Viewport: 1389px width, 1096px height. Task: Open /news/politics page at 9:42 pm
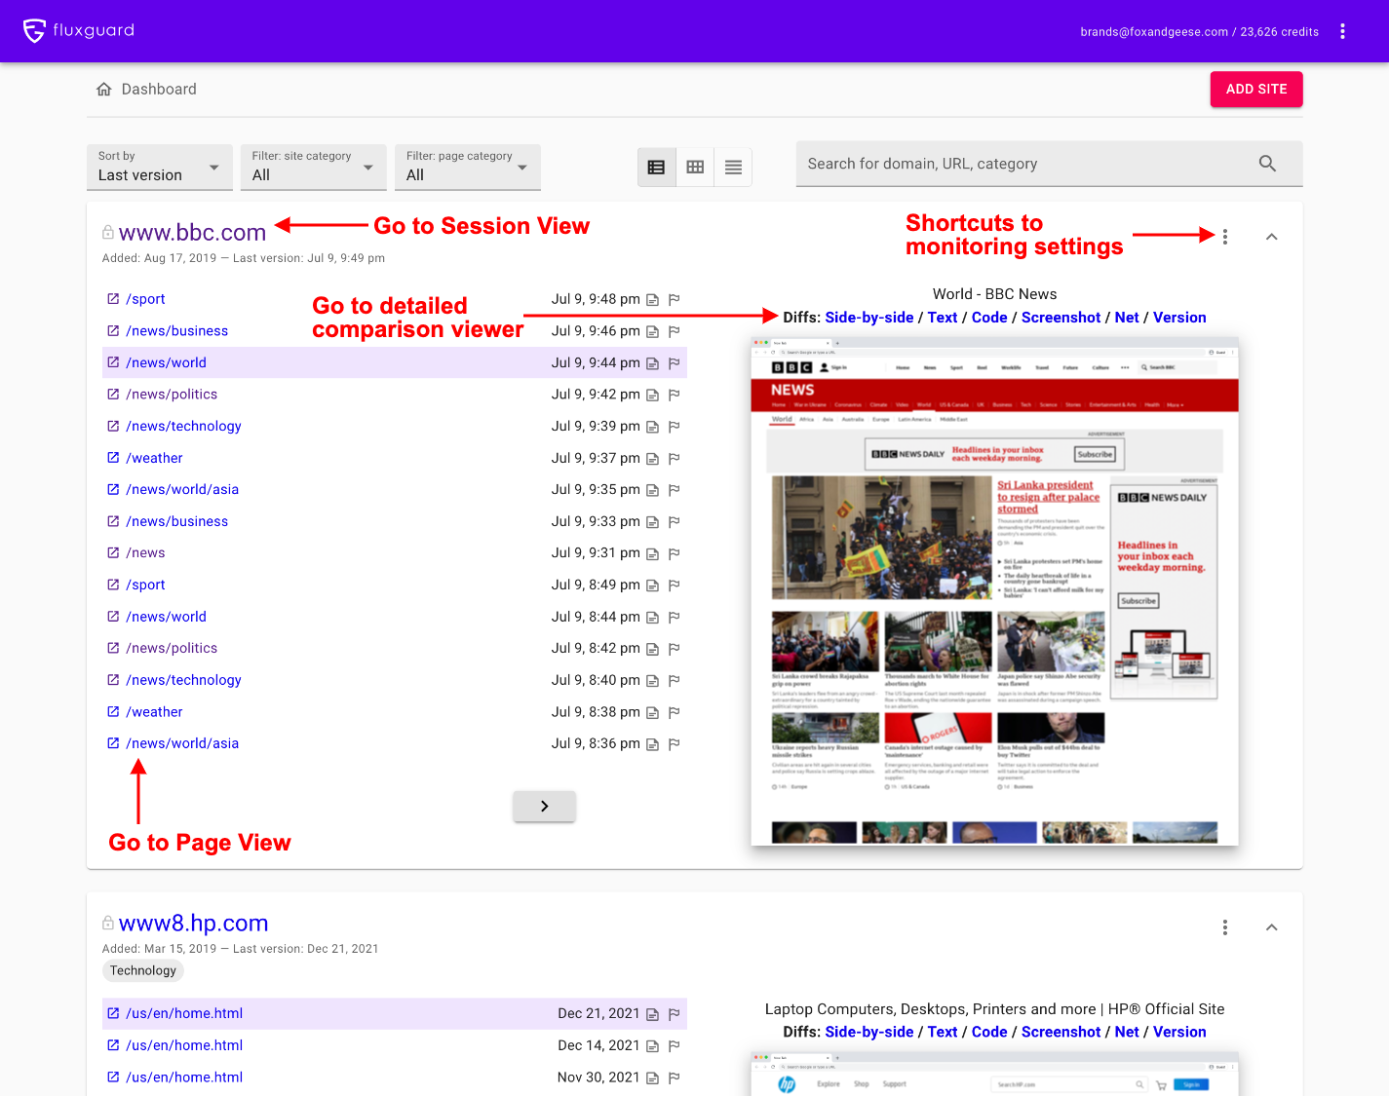pos(172,395)
